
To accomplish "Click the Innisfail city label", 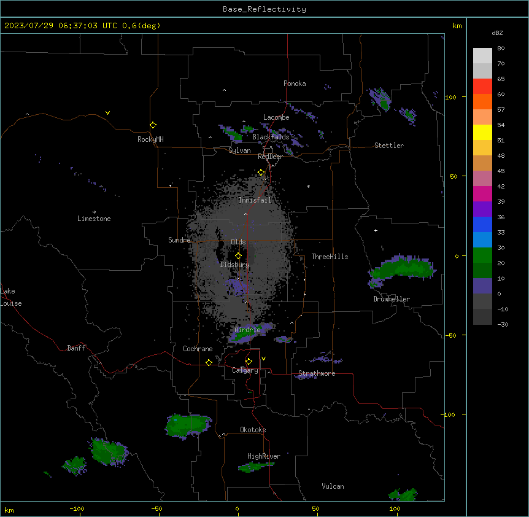I will [x=255, y=200].
